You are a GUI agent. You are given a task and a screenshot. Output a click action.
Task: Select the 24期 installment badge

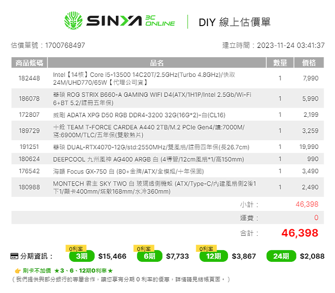tap(281, 256)
